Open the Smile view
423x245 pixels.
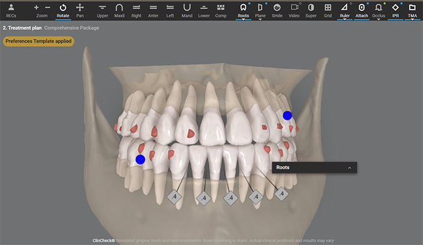277,11
